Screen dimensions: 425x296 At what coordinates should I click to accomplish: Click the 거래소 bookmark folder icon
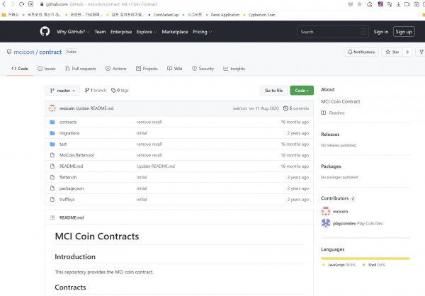click(4, 15)
